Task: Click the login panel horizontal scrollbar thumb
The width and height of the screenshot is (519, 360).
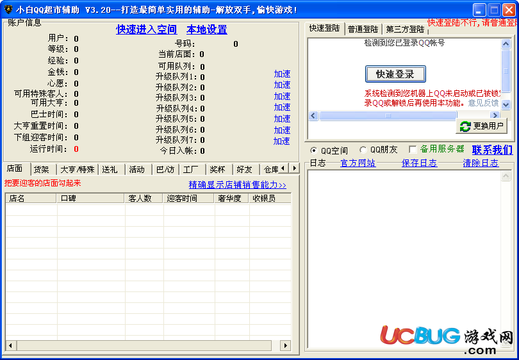Action: point(388,115)
